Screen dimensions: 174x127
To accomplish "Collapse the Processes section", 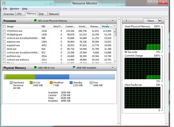I will tap(112, 21).
